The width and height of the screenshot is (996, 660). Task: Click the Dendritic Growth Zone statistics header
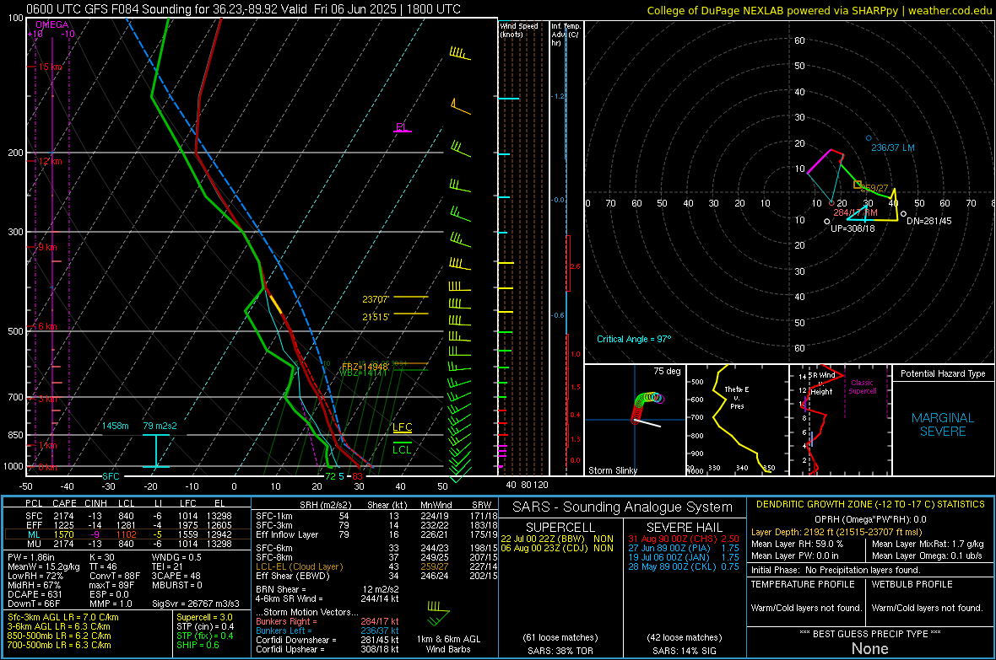tap(870, 504)
